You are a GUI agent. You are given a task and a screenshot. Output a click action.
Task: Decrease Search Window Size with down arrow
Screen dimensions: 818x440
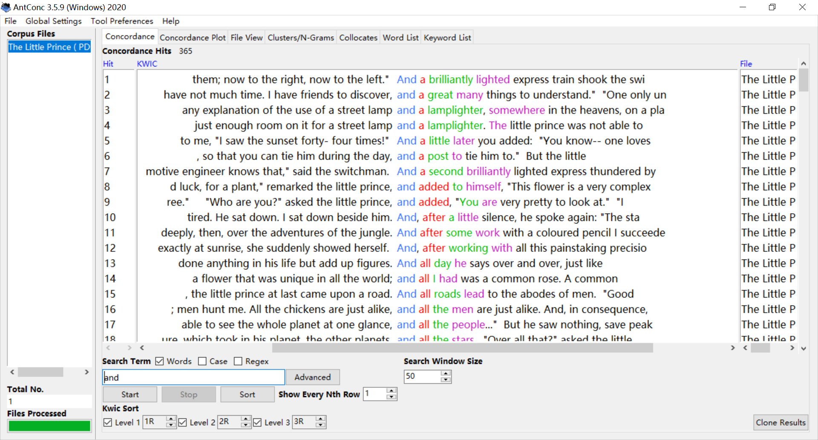coord(446,380)
